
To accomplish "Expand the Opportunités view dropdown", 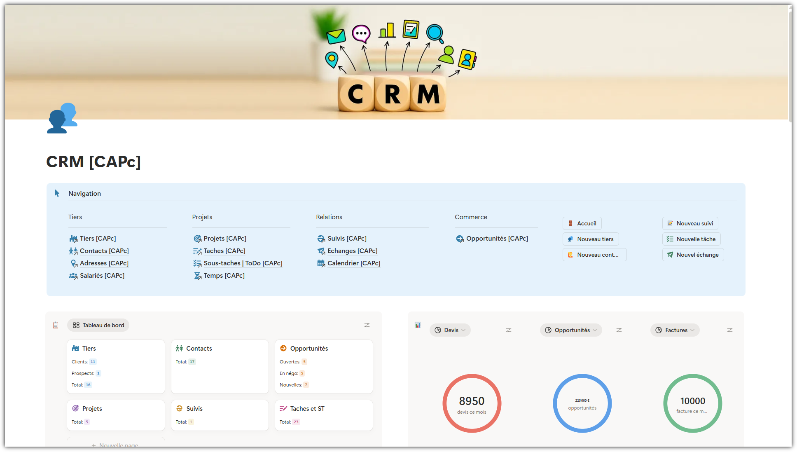I will pyautogui.click(x=571, y=330).
